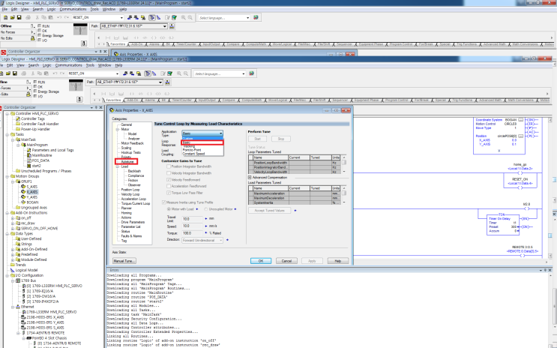Select Hookup Tests in Categories tree
The image size is (557, 348).
coord(130,152)
